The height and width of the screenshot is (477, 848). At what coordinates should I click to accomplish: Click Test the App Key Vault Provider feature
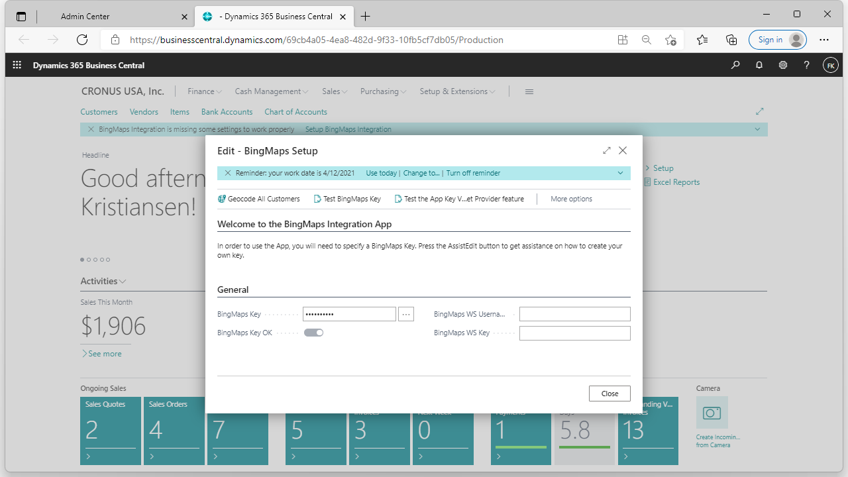click(x=459, y=199)
